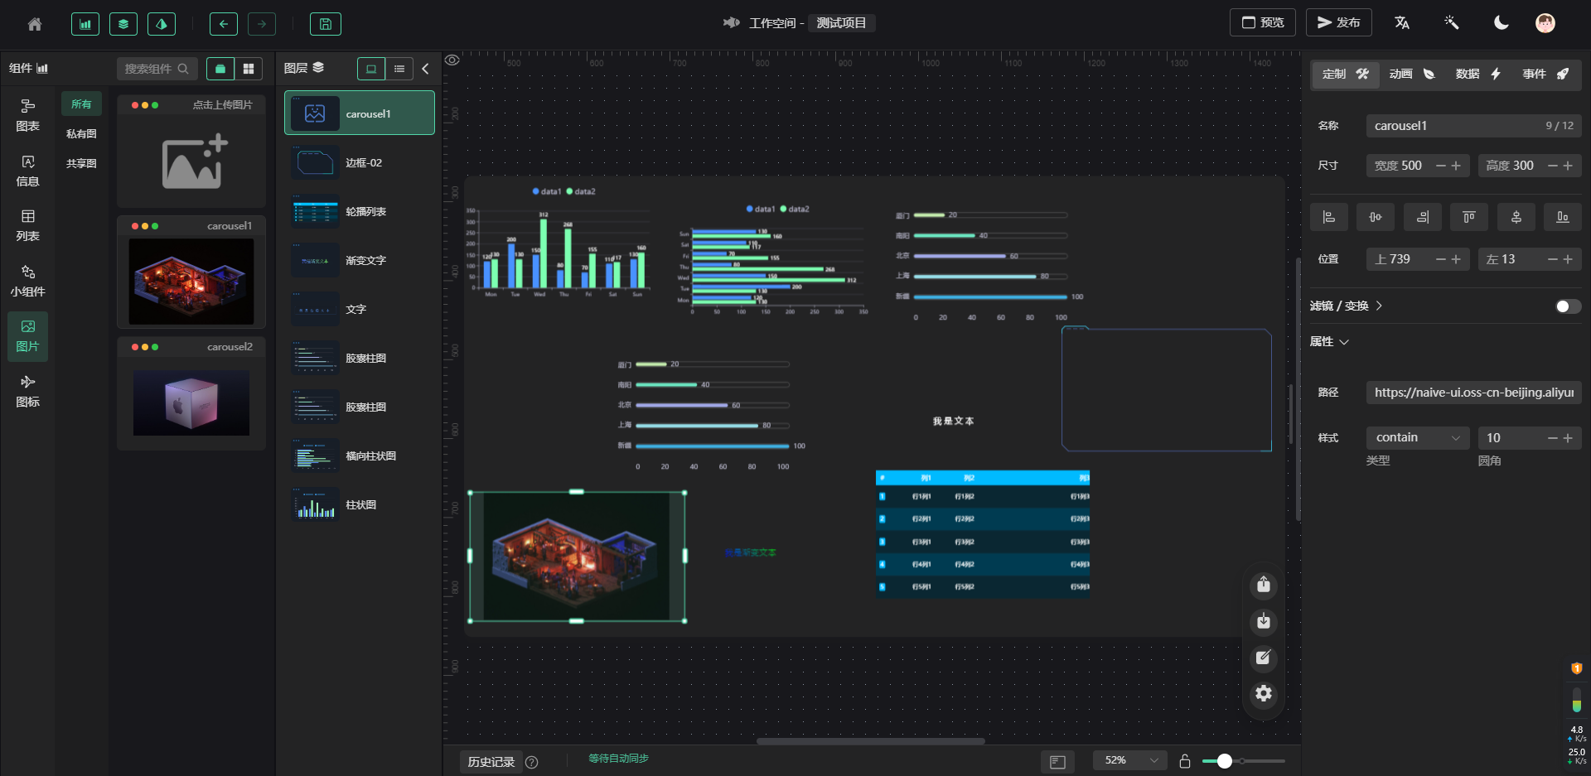Select the 共享图 filter tab
Viewport: 1591px width, 776px height.
click(x=81, y=163)
